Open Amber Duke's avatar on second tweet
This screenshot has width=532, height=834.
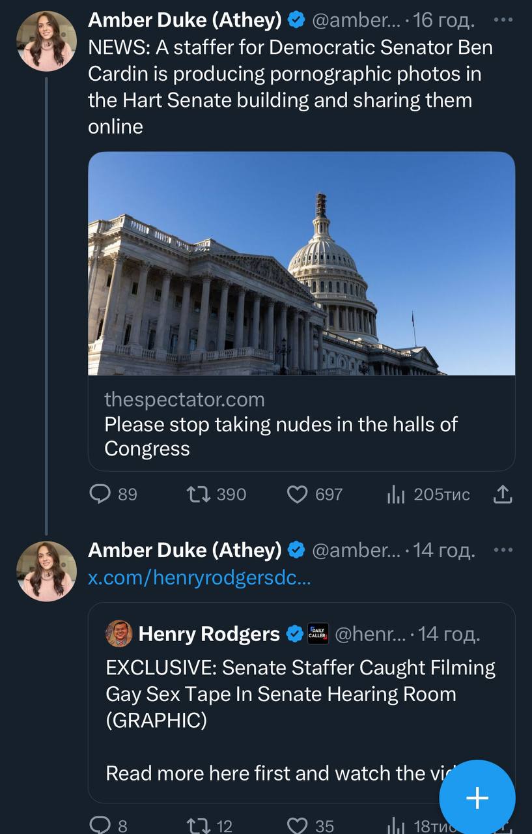coord(46,571)
